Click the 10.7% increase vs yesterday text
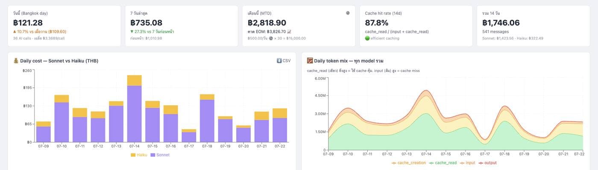Image resolution: width=598 pixels, height=170 pixels. [x=40, y=32]
